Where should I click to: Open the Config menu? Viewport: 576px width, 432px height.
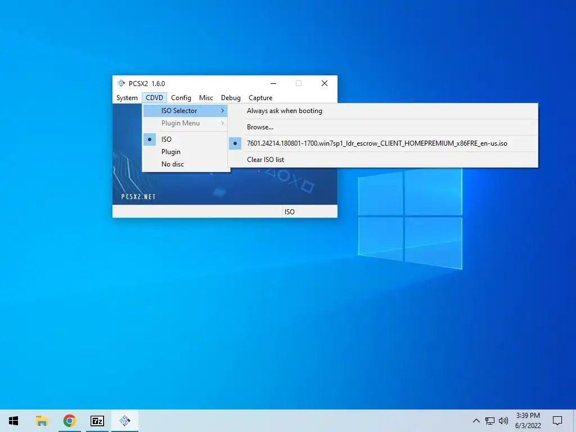pos(181,98)
